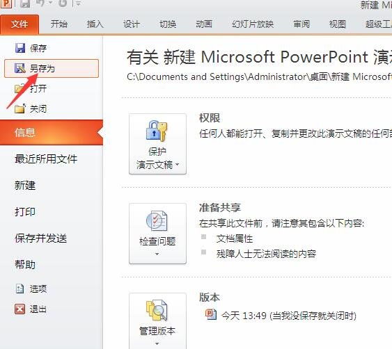Switch to the View (视图) ribbon tab

pos(338,24)
